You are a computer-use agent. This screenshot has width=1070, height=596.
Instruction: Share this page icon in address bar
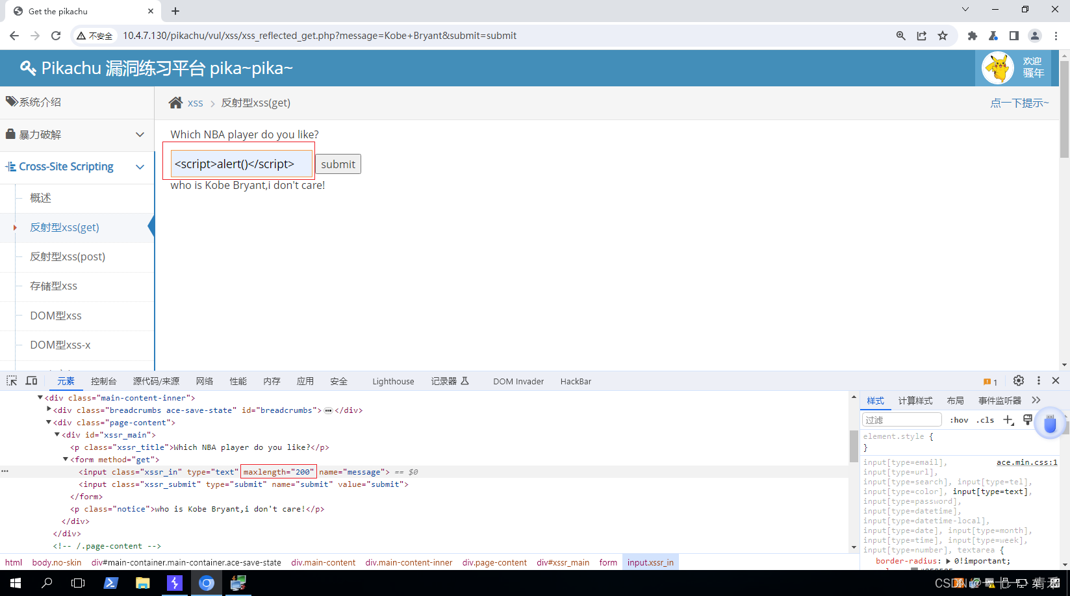[921, 36]
